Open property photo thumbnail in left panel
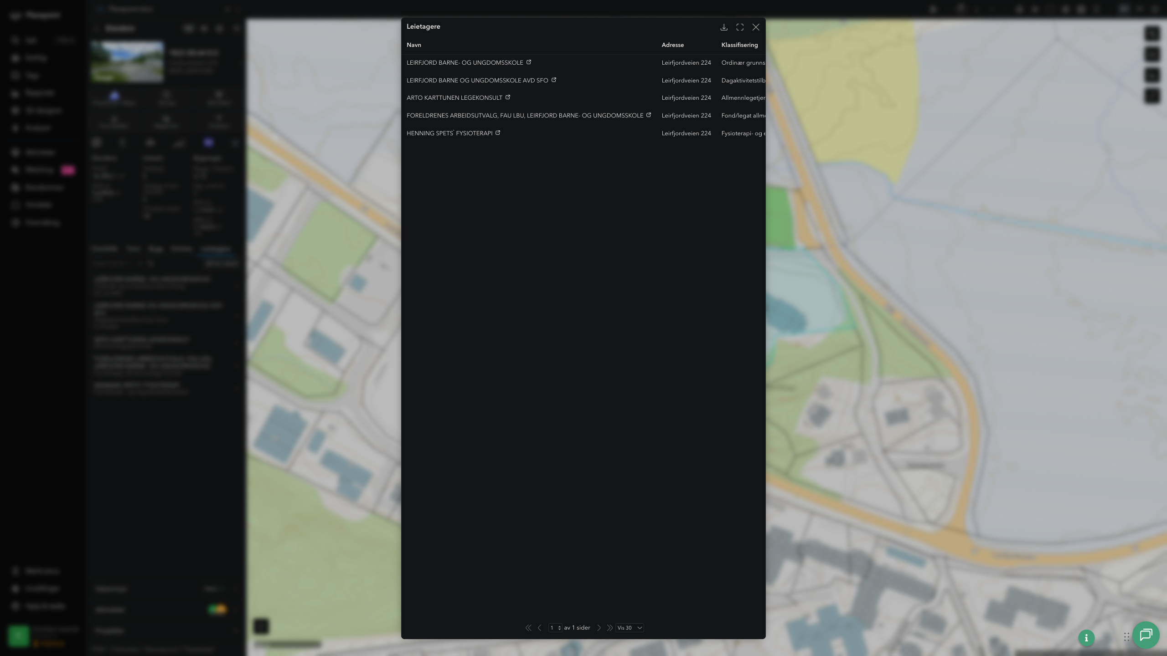This screenshot has width=1167, height=656. (x=127, y=61)
